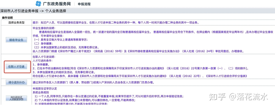
Task: Click the 系统业务规则 line
Action: [41, 92]
